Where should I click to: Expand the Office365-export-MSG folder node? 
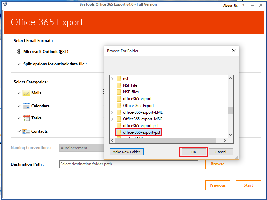tap(112, 119)
